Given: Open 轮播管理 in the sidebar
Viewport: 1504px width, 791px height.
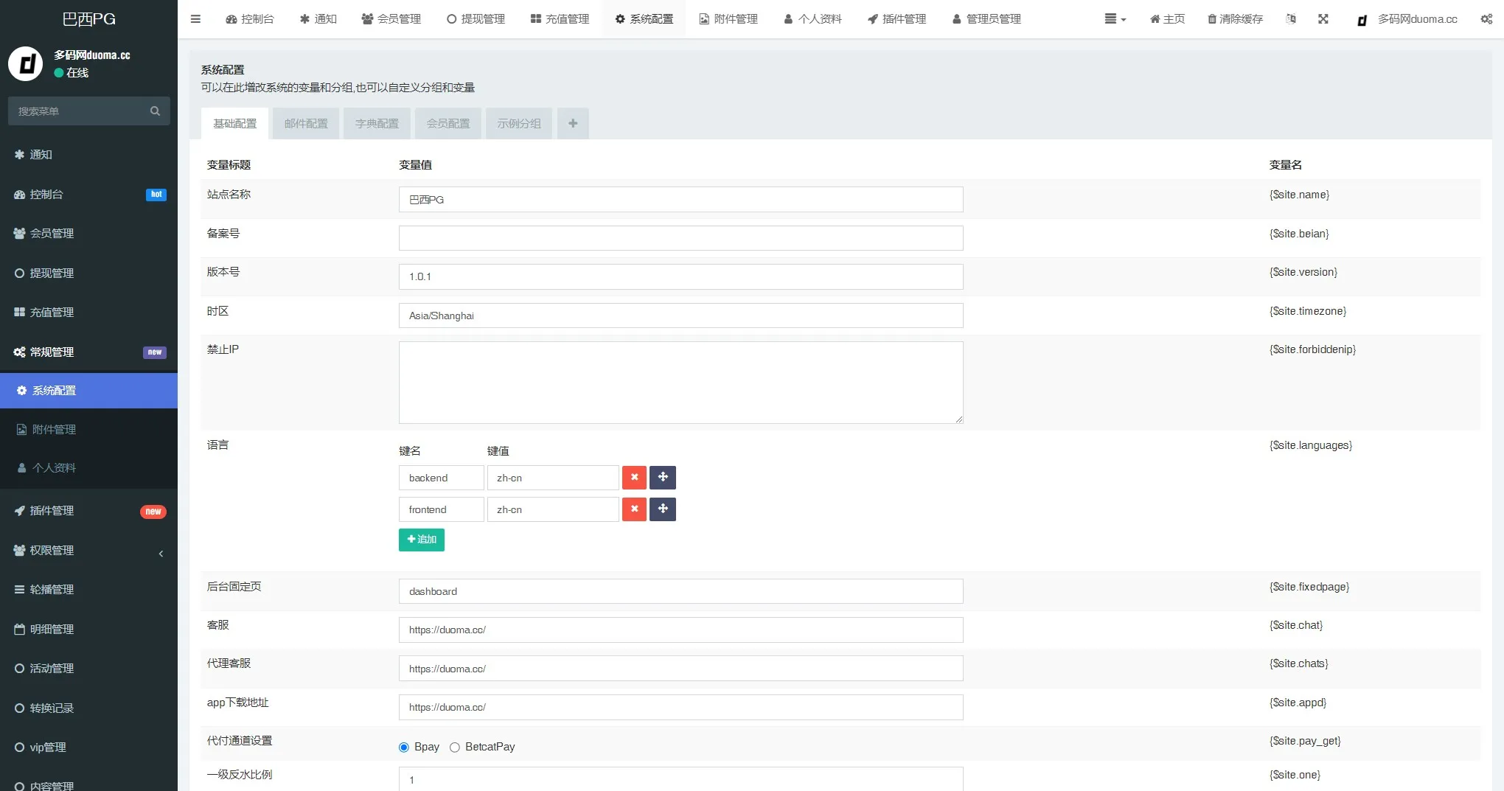Looking at the screenshot, I should click(x=52, y=589).
